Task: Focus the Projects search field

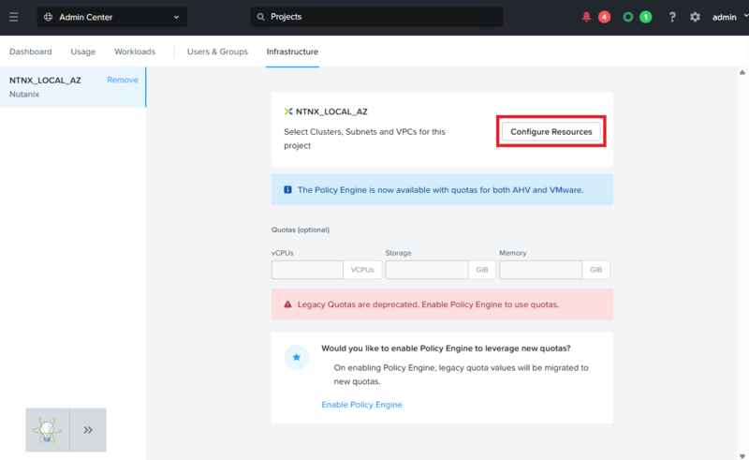Action: (x=376, y=17)
